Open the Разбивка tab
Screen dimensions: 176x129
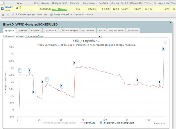pyautogui.click(x=36, y=30)
